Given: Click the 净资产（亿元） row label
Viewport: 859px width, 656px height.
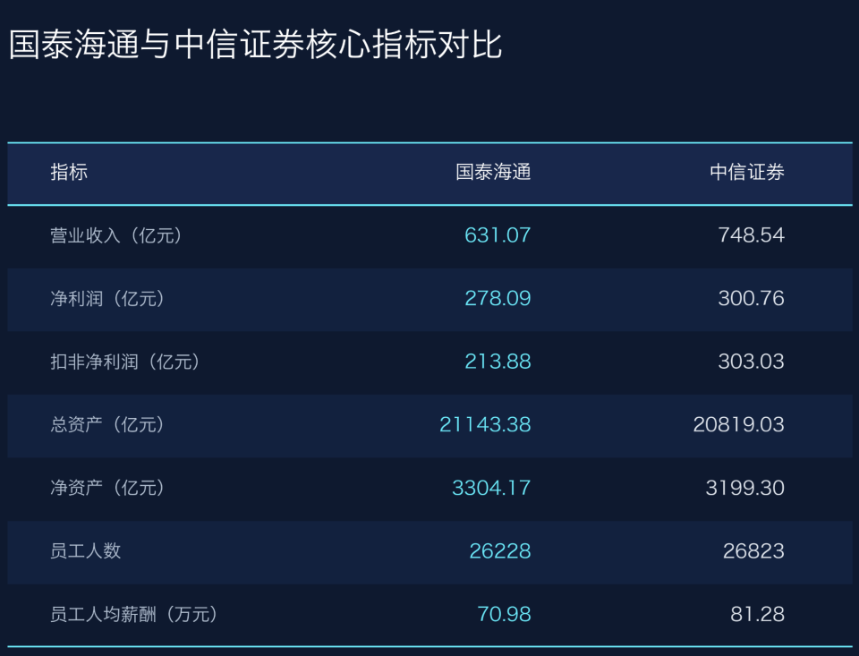Looking at the screenshot, I should pyautogui.click(x=107, y=489).
